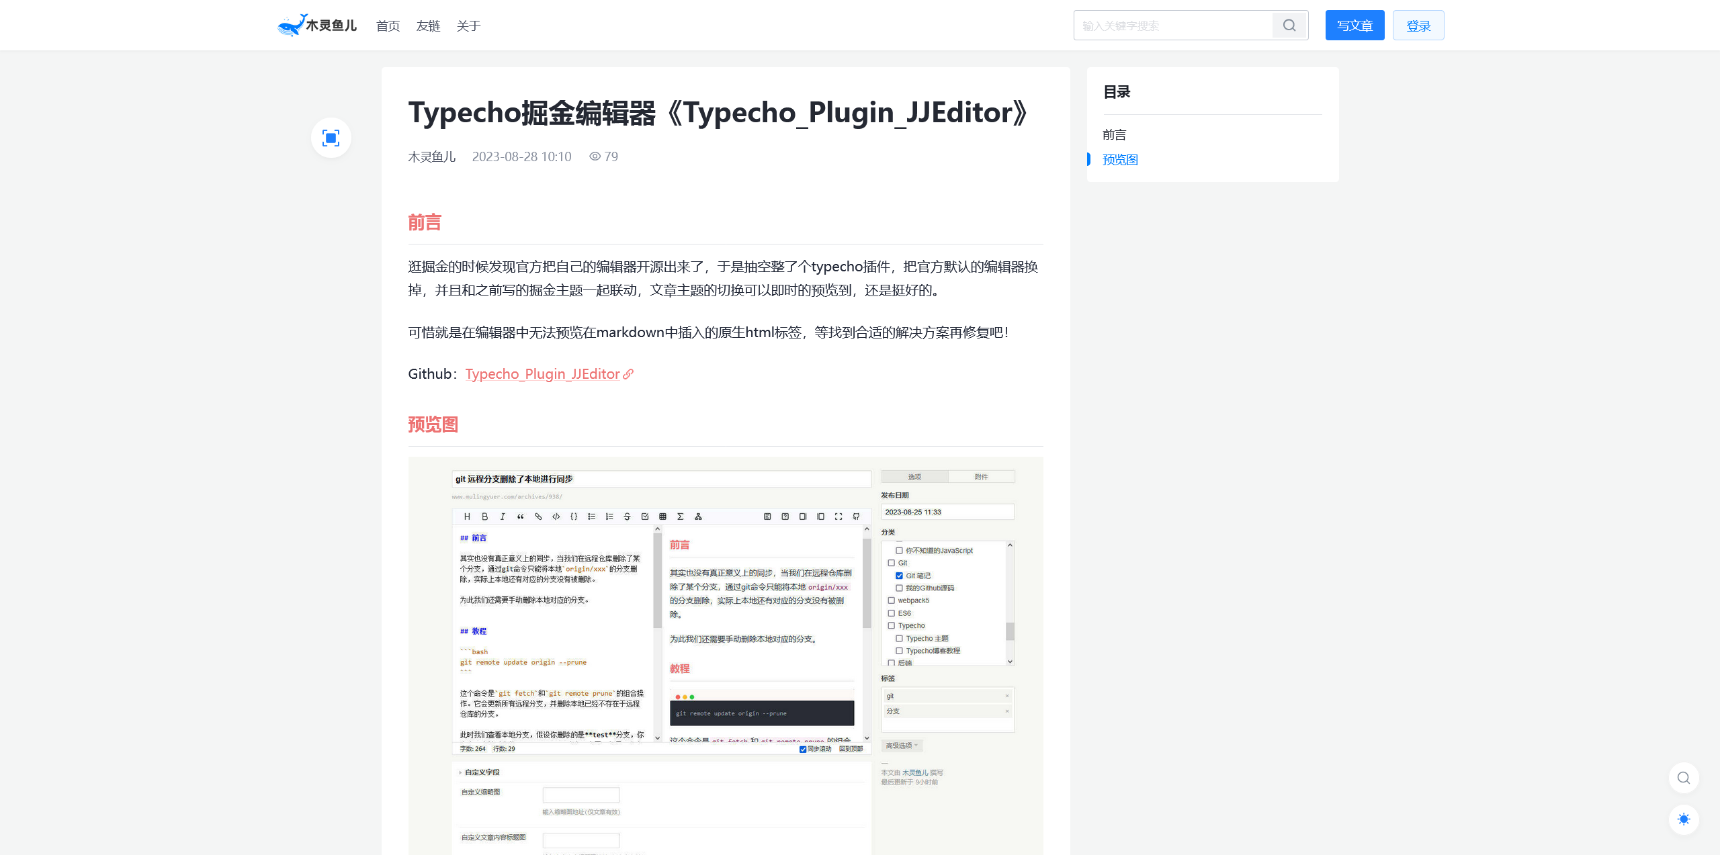The width and height of the screenshot is (1720, 855).
Task: Open the 友链 navigation menu item
Action: coord(428,26)
